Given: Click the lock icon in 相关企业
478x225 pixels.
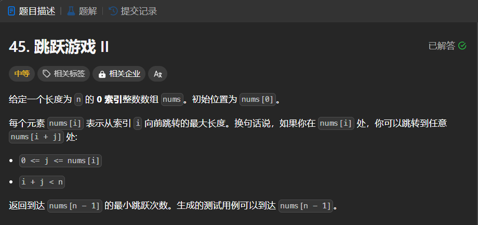Looking at the screenshot, I should point(102,74).
